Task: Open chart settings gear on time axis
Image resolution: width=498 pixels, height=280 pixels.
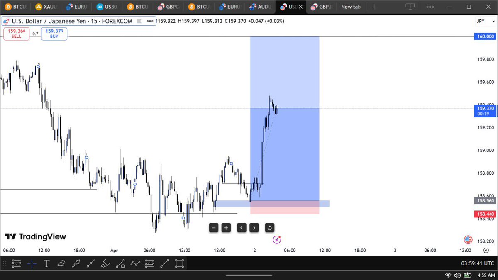Action: tap(486, 251)
